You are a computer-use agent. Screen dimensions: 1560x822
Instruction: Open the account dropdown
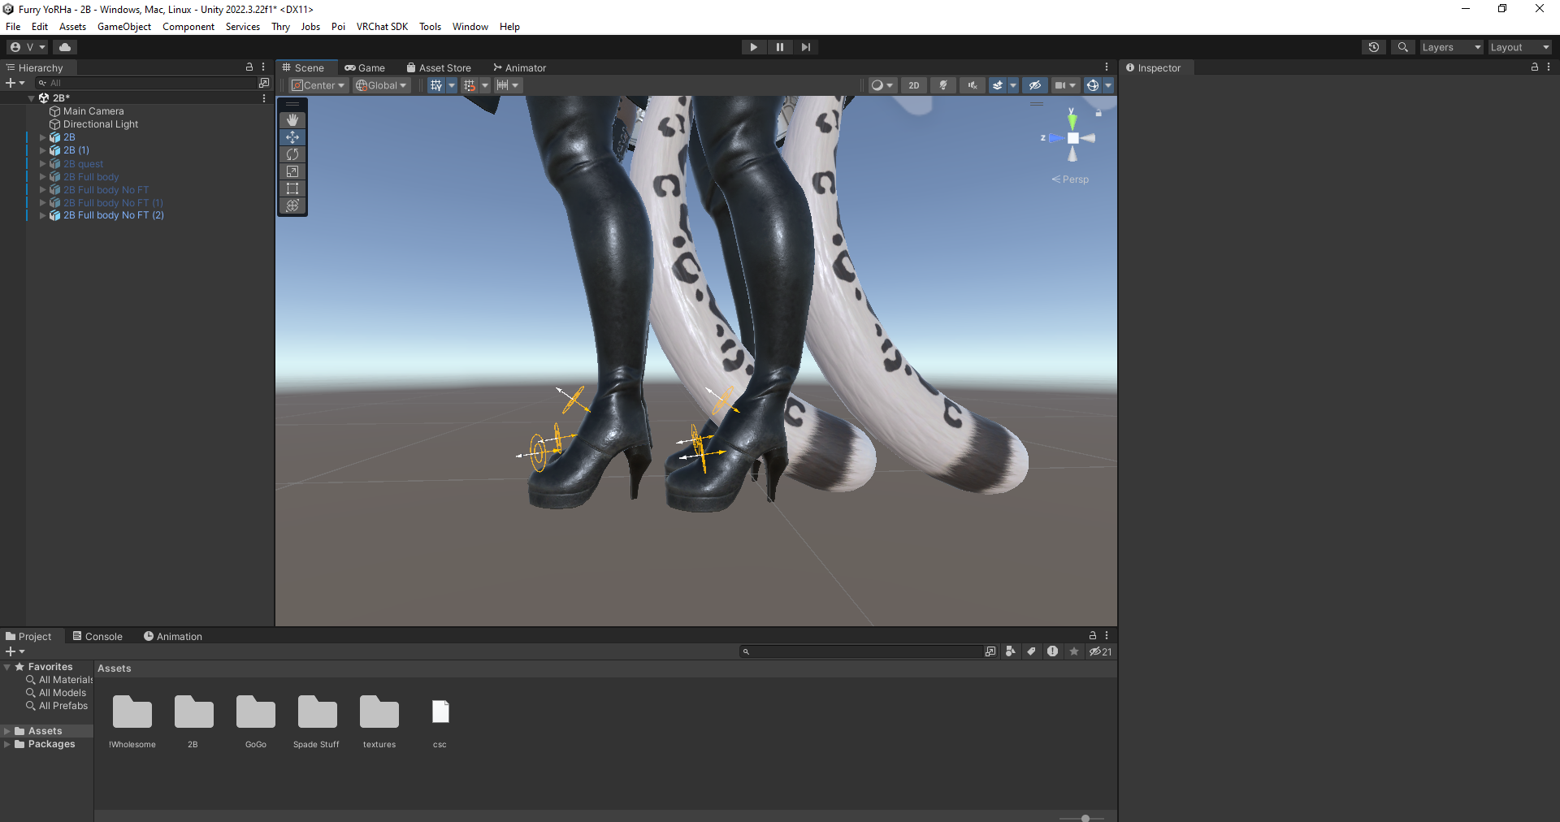28,47
